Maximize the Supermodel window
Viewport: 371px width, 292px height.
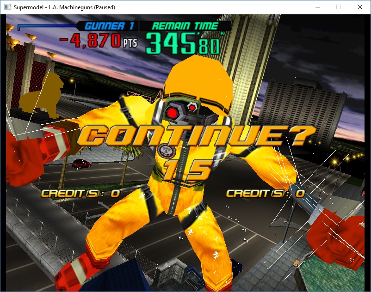[339, 7]
